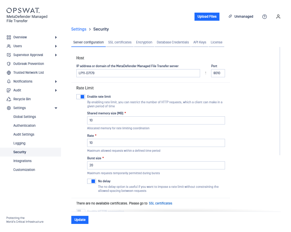Open the API Keys tab
291x232 pixels.
(x=200, y=42)
